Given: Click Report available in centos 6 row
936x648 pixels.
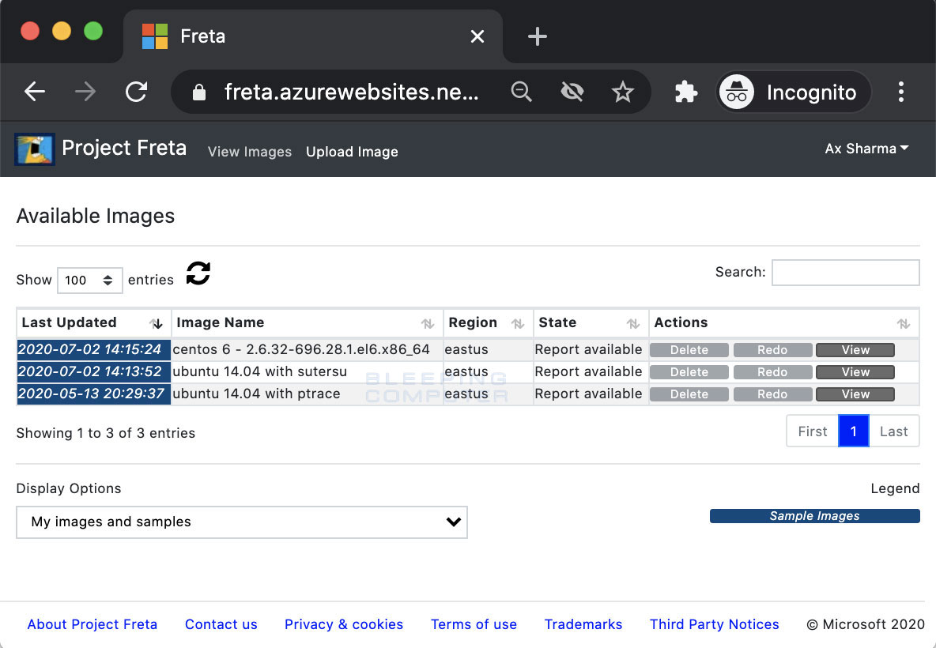Looking at the screenshot, I should (588, 349).
